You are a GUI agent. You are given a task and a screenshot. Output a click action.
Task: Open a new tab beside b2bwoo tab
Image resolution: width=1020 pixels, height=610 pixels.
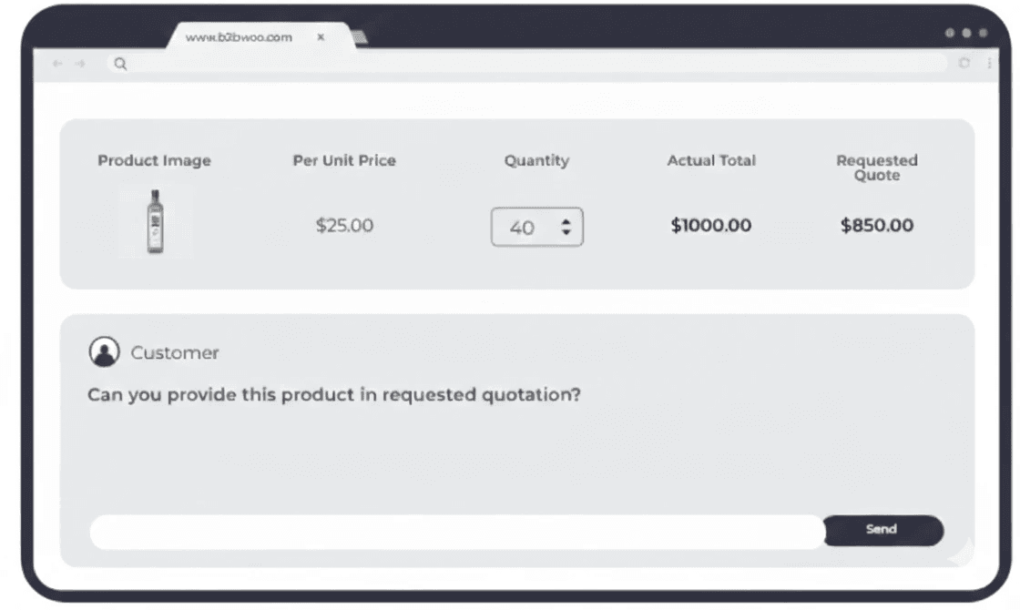point(360,37)
